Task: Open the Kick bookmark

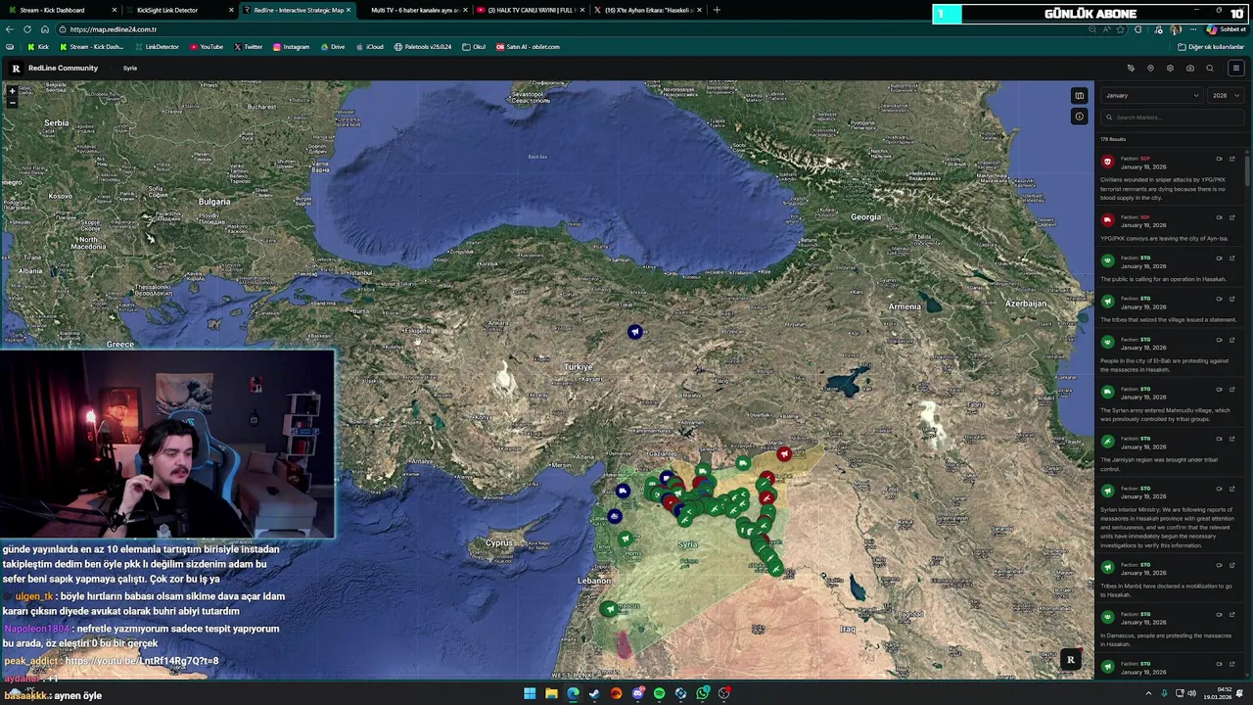Action: (x=38, y=47)
